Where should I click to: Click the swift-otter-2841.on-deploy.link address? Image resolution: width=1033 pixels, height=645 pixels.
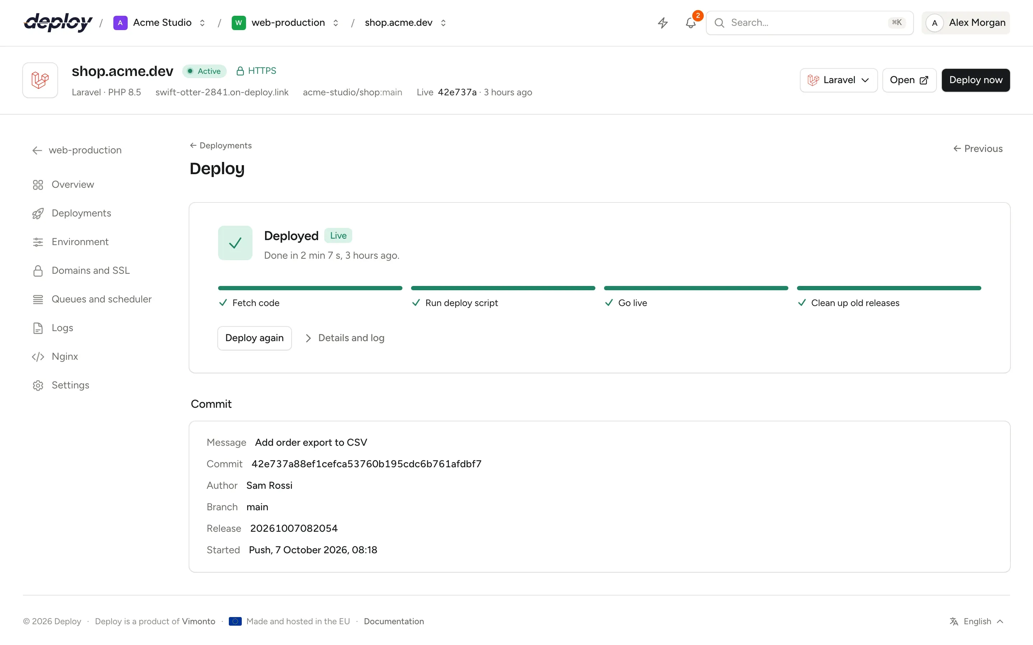pos(222,92)
